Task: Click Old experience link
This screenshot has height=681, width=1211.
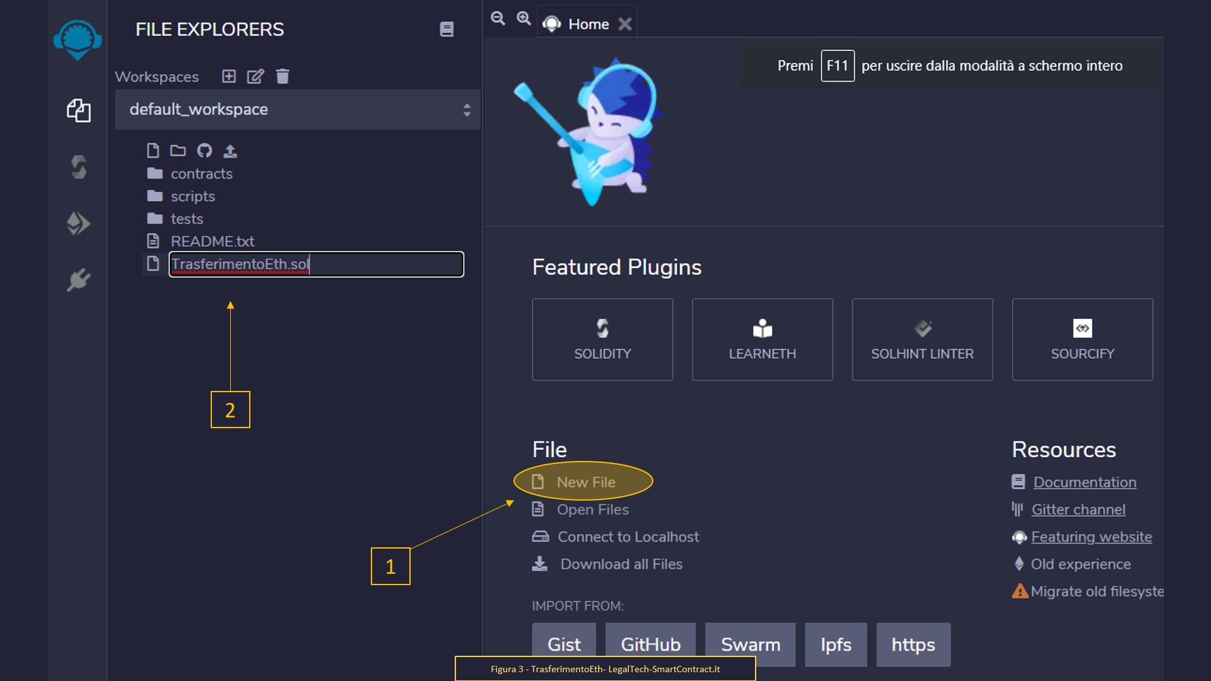Action: tap(1080, 564)
